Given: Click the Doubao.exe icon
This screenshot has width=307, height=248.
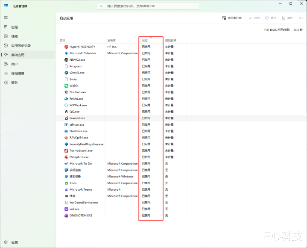Looking at the screenshot, I should [x=66, y=92].
